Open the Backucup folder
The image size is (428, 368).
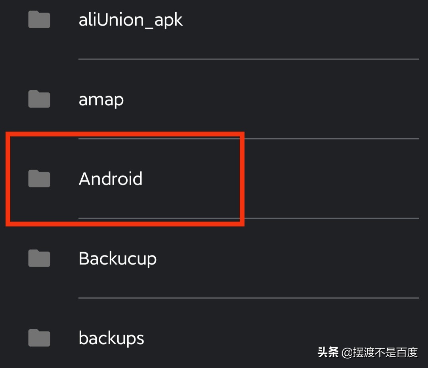click(x=117, y=258)
